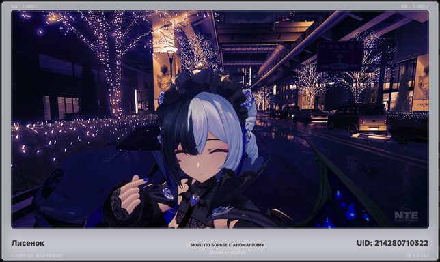Click the NTE watermark logo in the photo
Image resolution: width=440 pixels, height=262 pixels.
point(406,215)
